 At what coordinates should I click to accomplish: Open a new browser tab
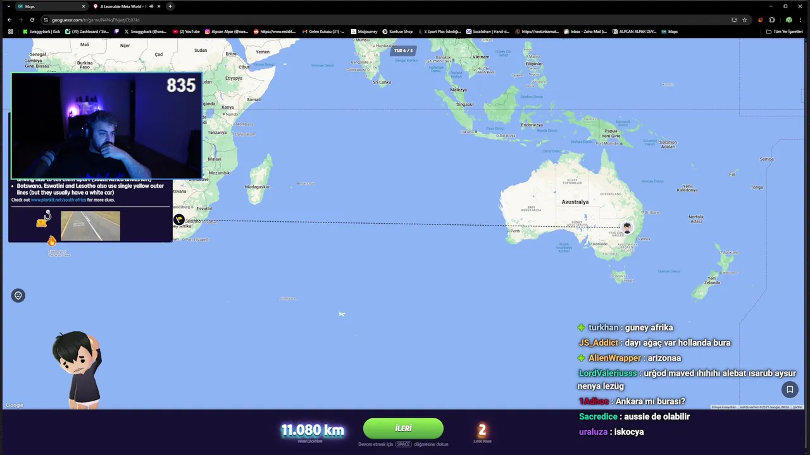pos(170,6)
